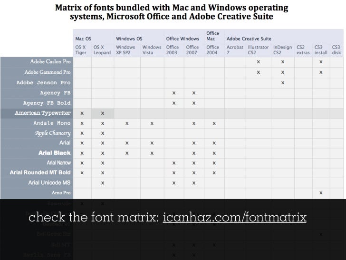Click the Agency FB Office 2003 mark
Image resolution: width=346 pixels, height=260 pixels.
click(x=174, y=93)
